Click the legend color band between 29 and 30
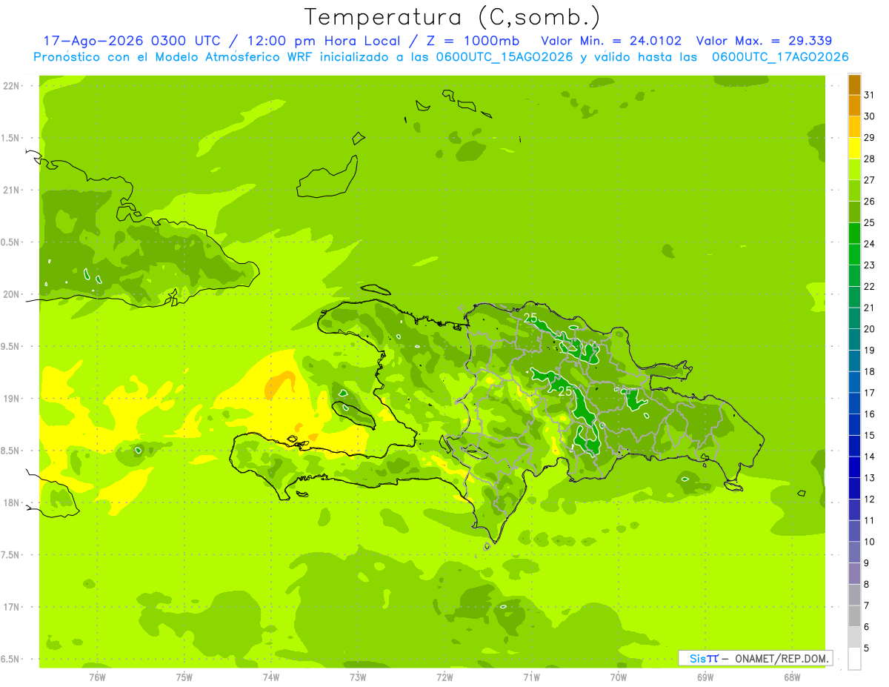The height and width of the screenshot is (687, 889). pyautogui.click(x=854, y=127)
